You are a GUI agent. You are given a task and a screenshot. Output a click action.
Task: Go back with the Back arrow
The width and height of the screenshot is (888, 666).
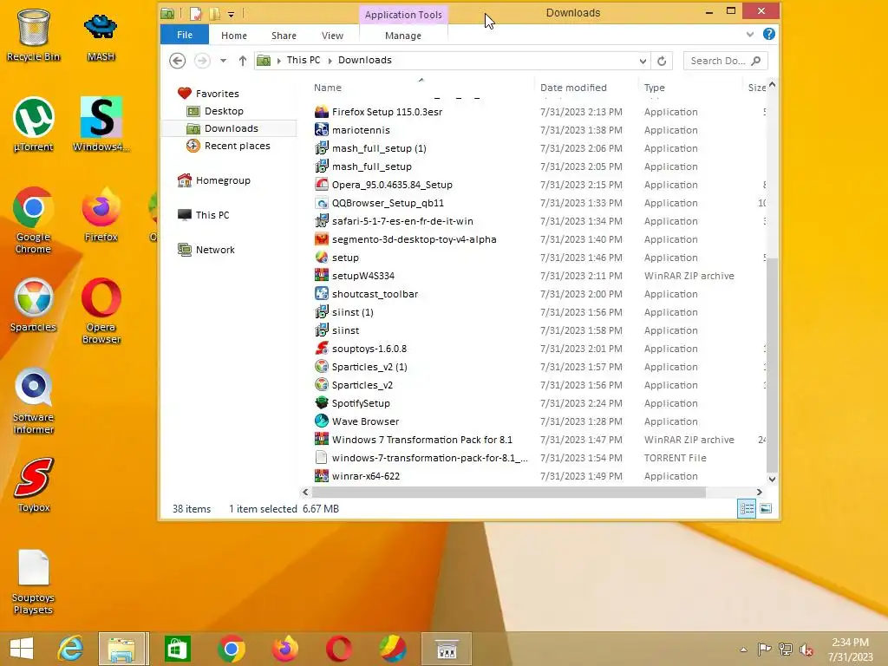click(x=177, y=61)
